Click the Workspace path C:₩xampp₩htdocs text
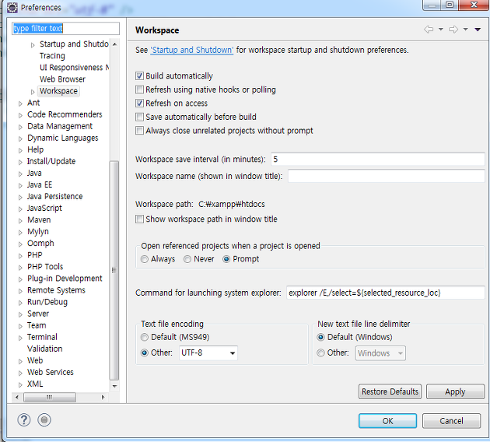Screen dimensions: 490x442 pos(232,204)
